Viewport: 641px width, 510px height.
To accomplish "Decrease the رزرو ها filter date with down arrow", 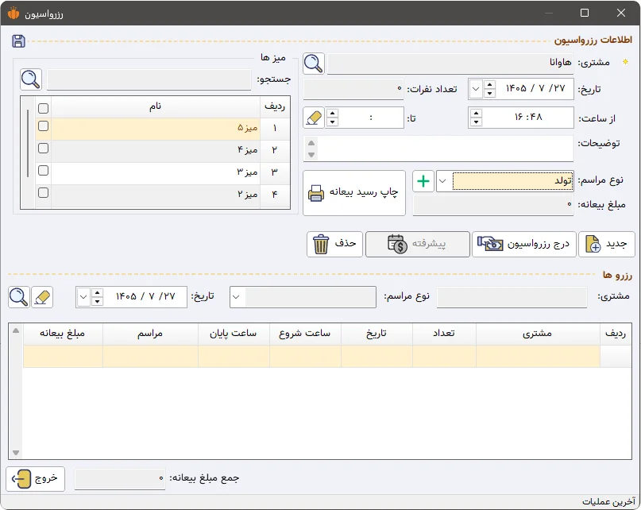I will pyautogui.click(x=97, y=301).
